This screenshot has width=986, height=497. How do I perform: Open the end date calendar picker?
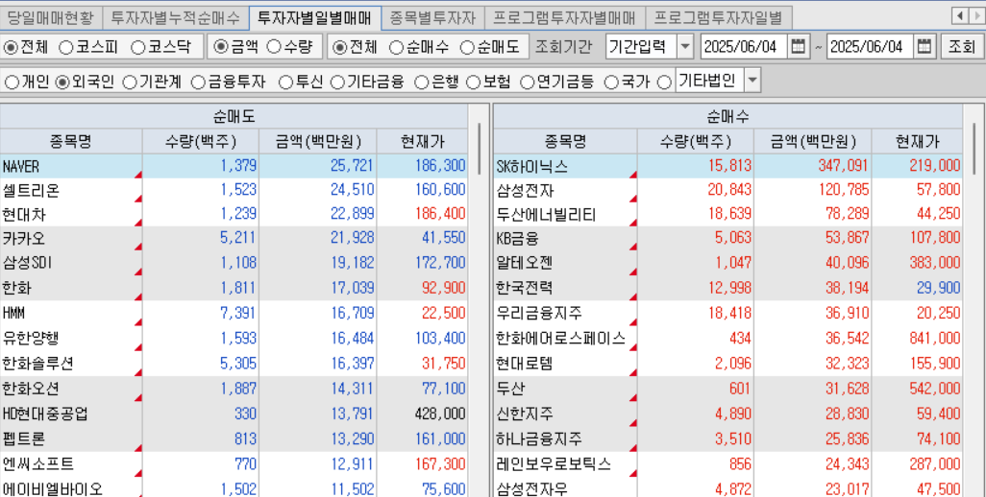pyautogui.click(x=924, y=46)
